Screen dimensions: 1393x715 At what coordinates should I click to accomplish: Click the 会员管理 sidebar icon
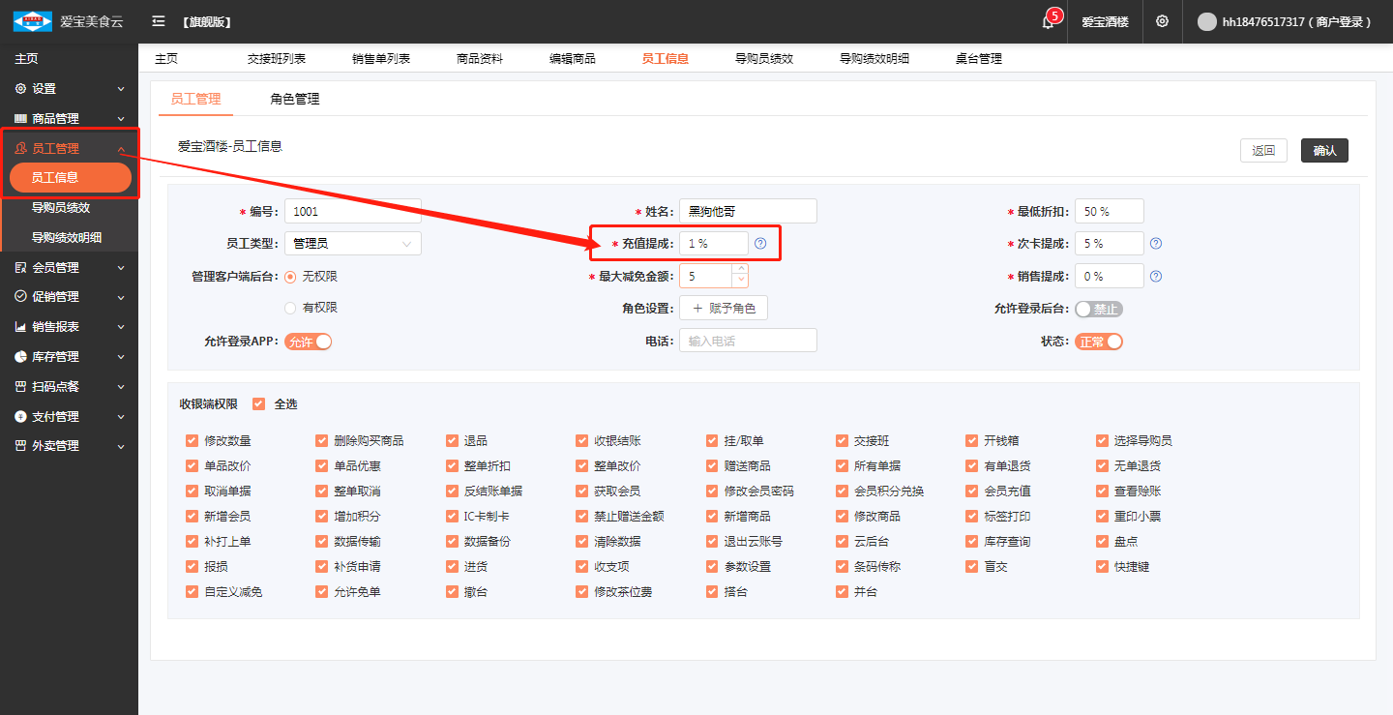20,268
